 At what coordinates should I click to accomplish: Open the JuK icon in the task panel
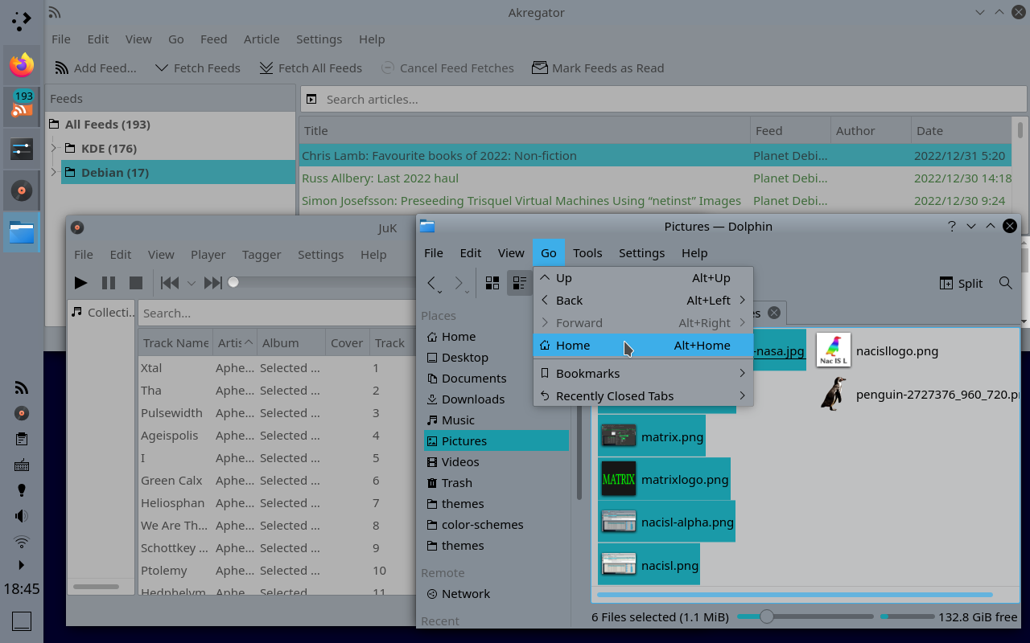22,190
